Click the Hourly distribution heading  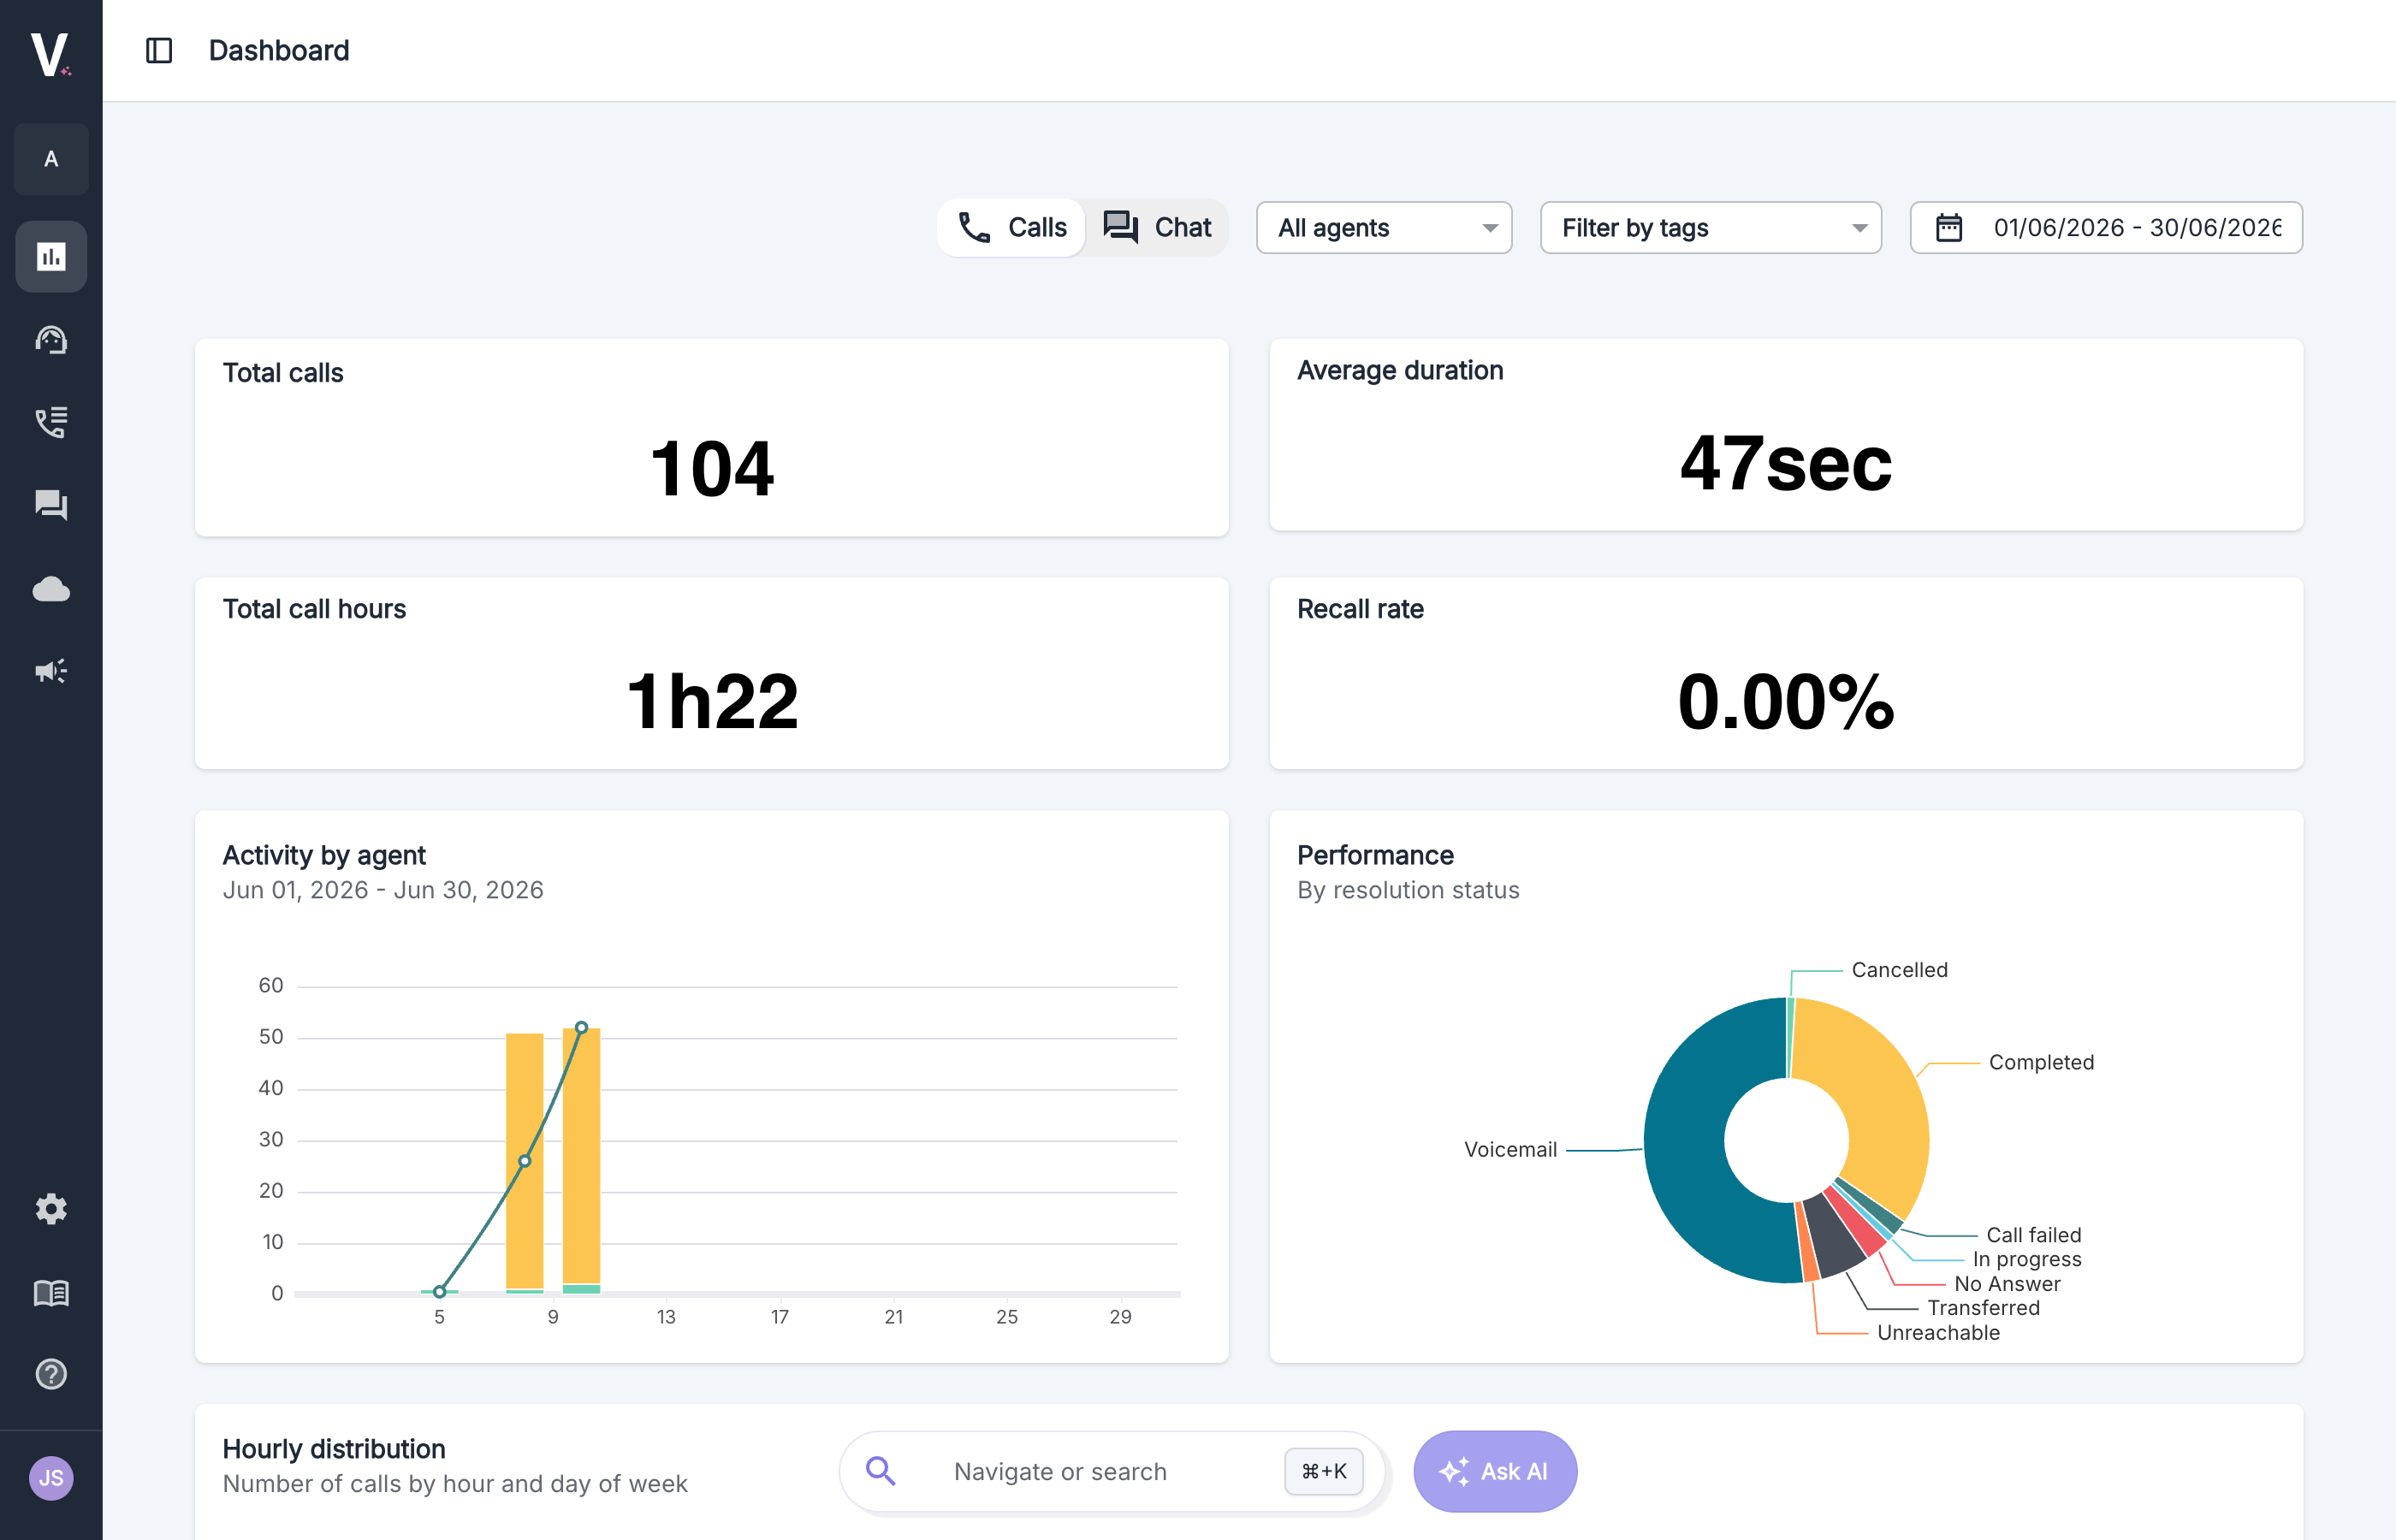point(334,1450)
